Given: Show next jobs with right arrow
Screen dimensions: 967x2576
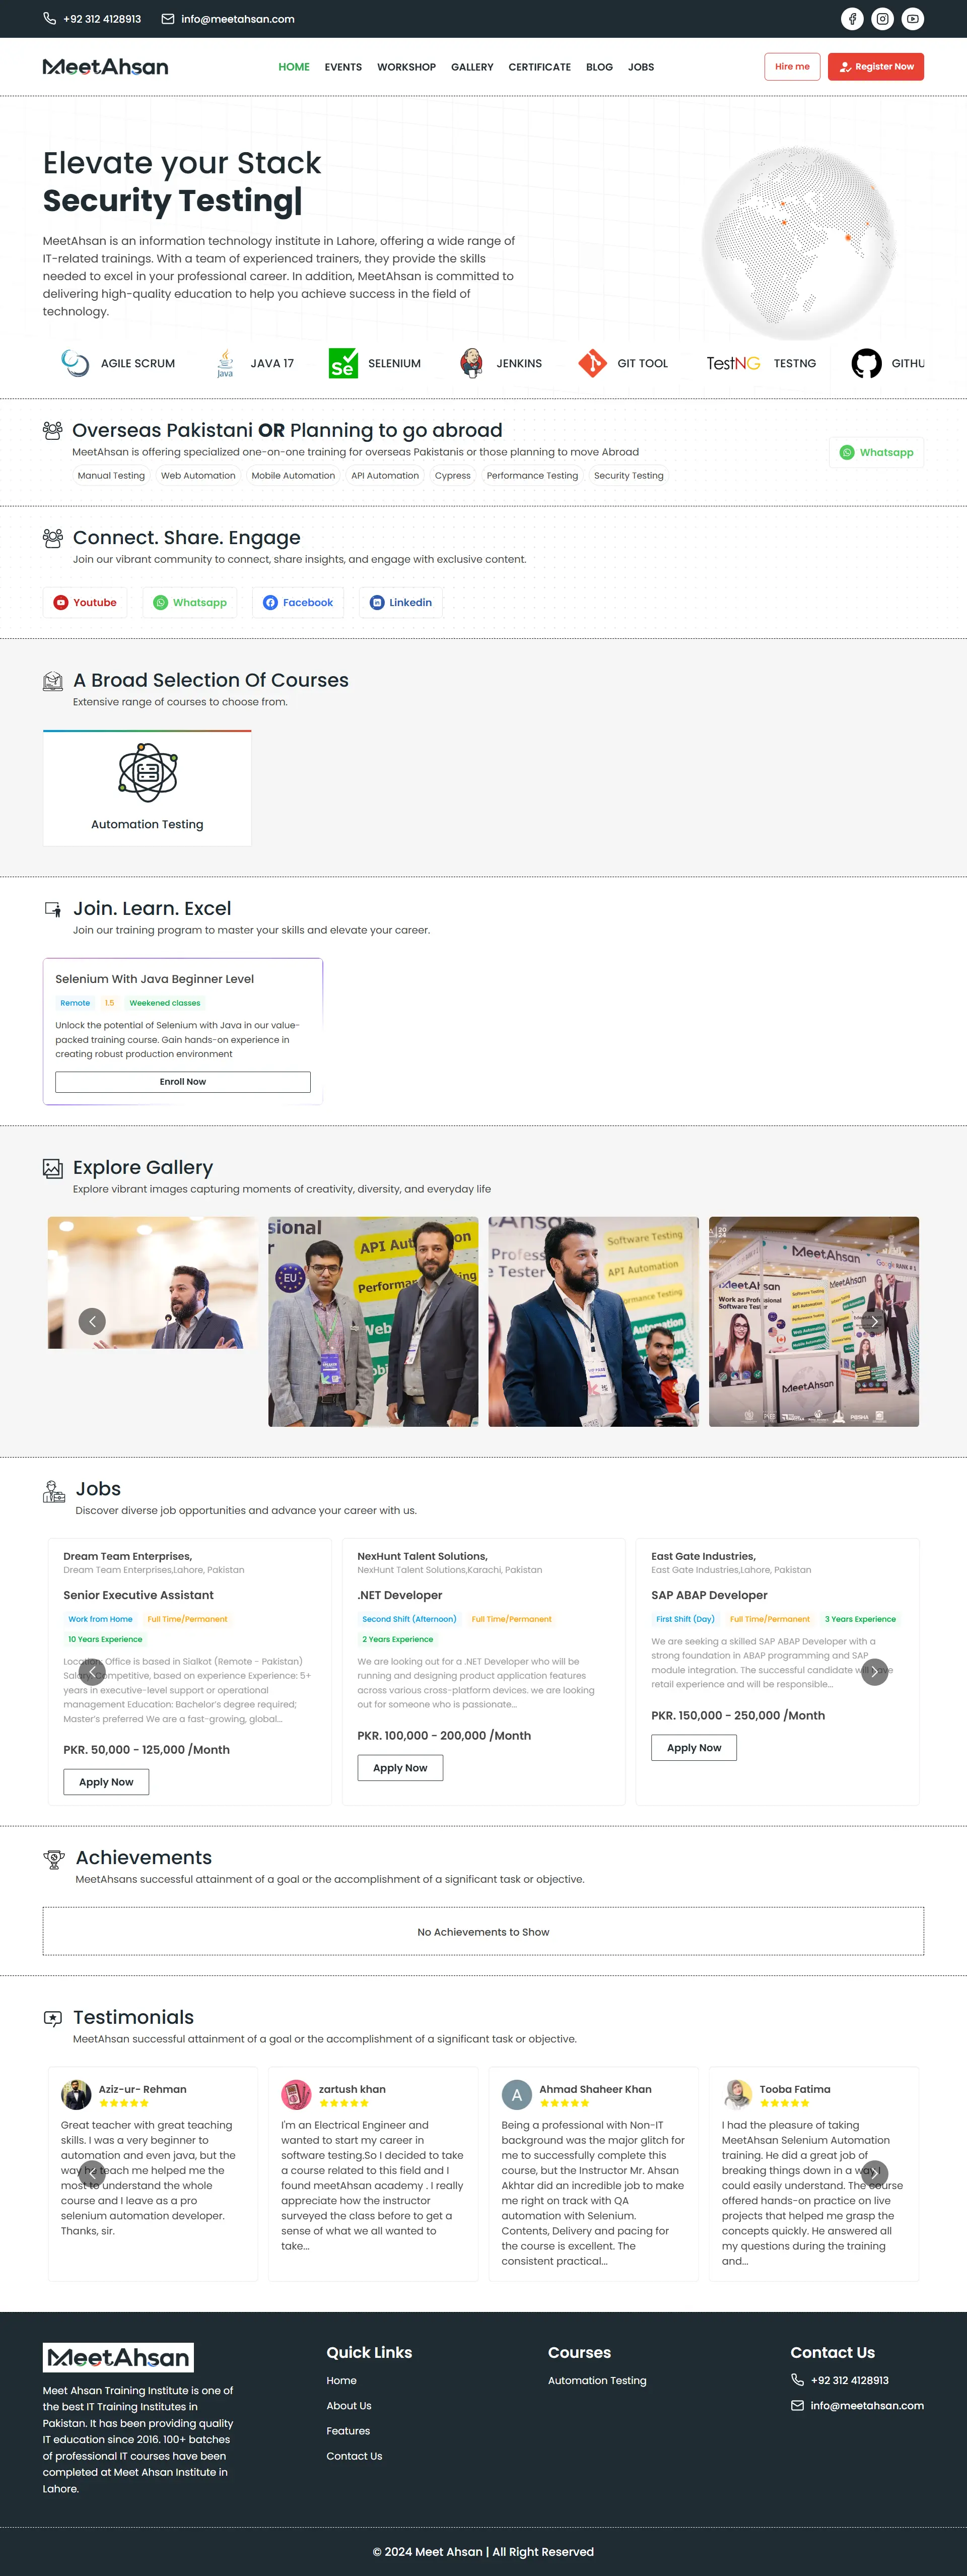Looking at the screenshot, I should [874, 1671].
